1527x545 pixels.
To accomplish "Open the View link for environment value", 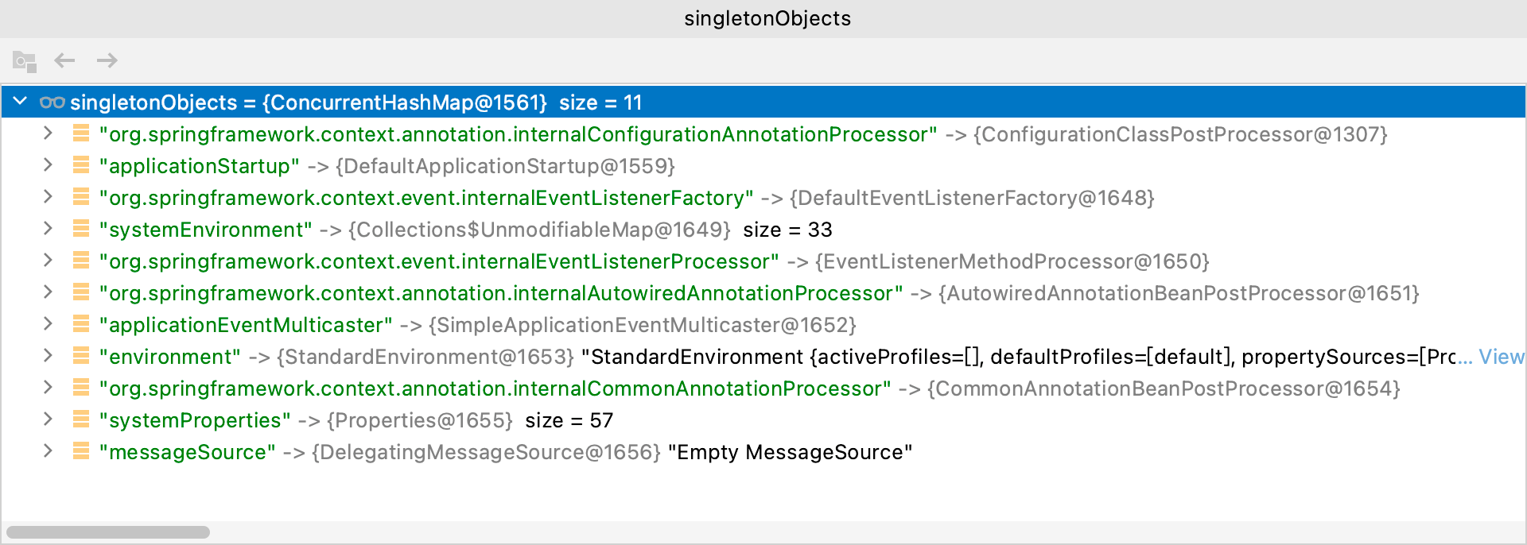I will 1501,357.
